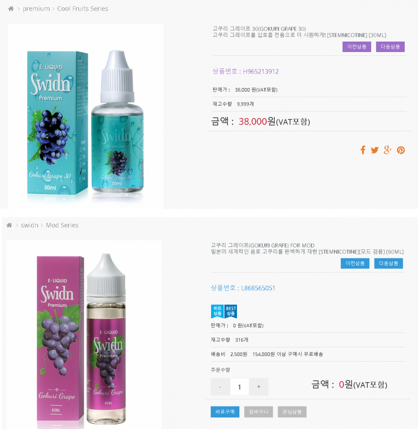The width and height of the screenshot is (418, 429).
Task: Decrease order quantity with minus button
Action: [220, 386]
